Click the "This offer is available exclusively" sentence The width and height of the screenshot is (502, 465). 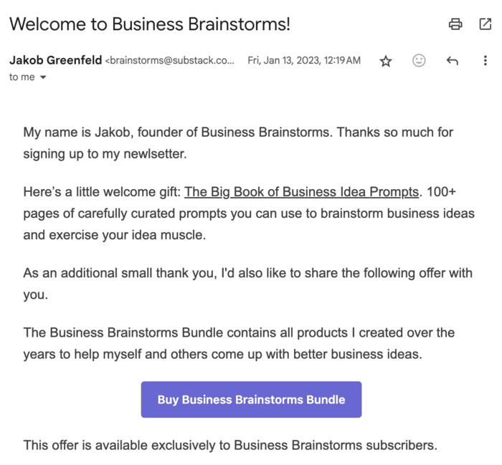point(230,445)
